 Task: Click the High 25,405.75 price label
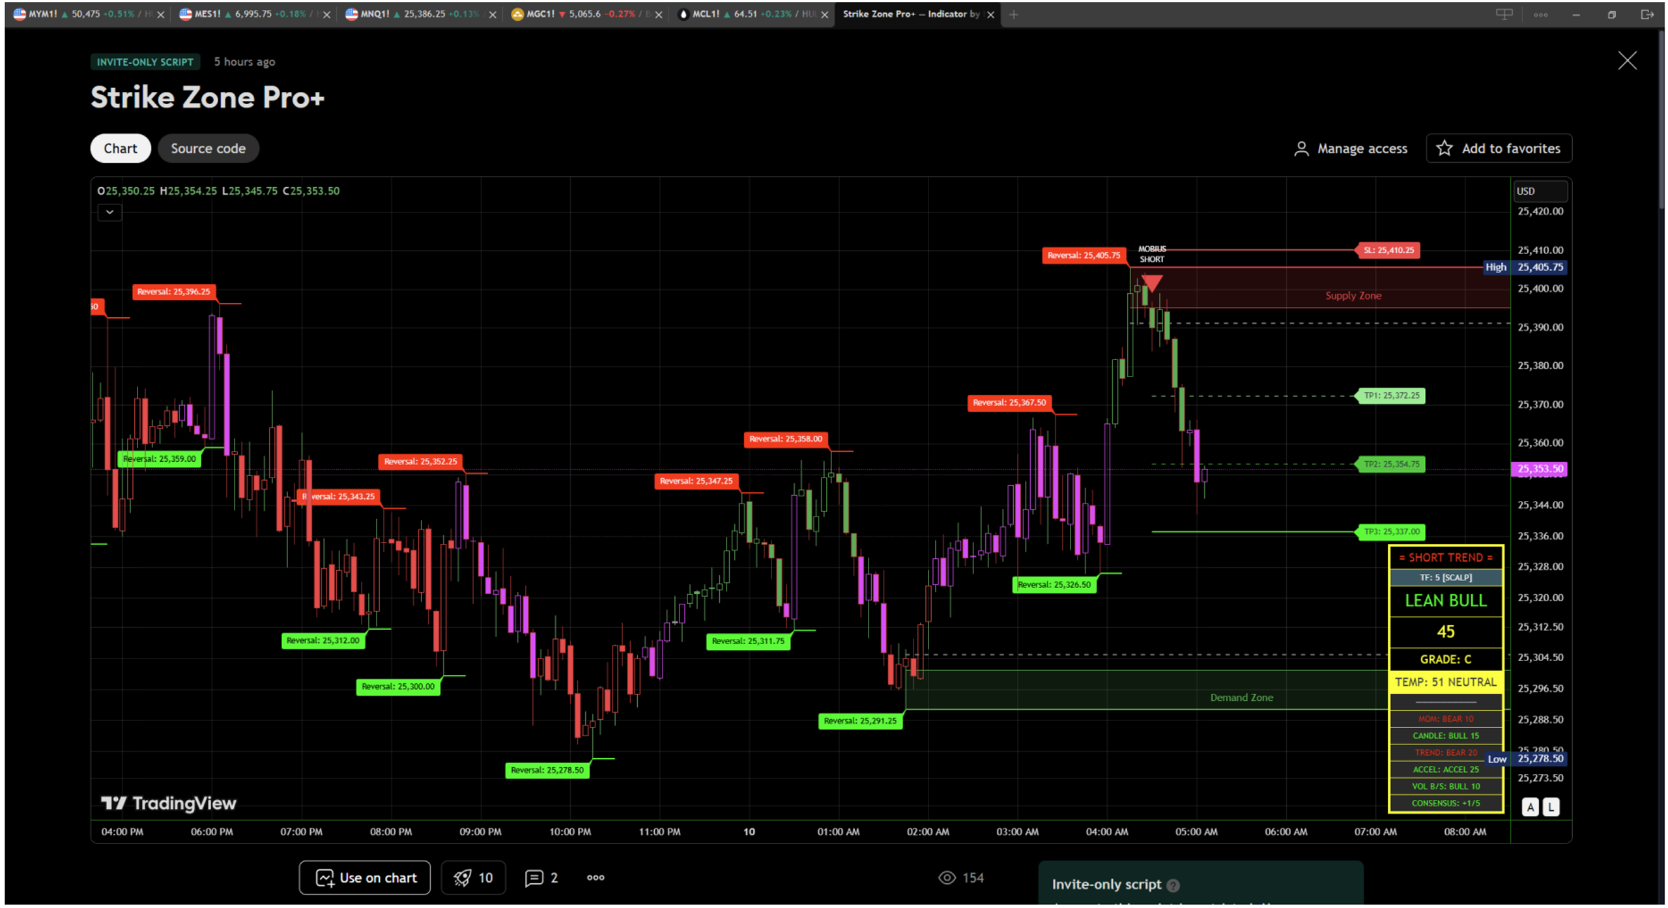pos(1525,267)
